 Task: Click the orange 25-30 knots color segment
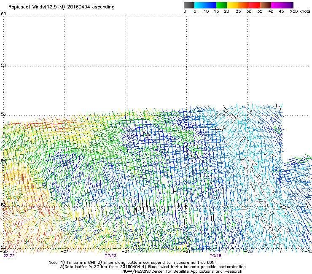244,5
